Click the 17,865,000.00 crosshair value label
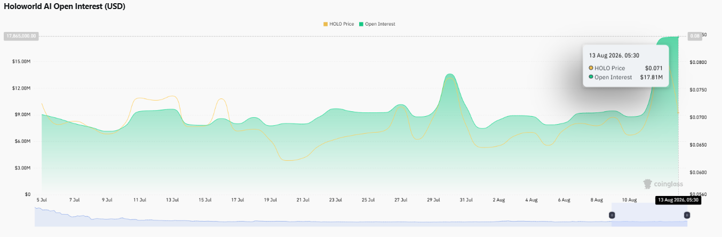This screenshot has height=237, width=722. pyautogui.click(x=21, y=36)
